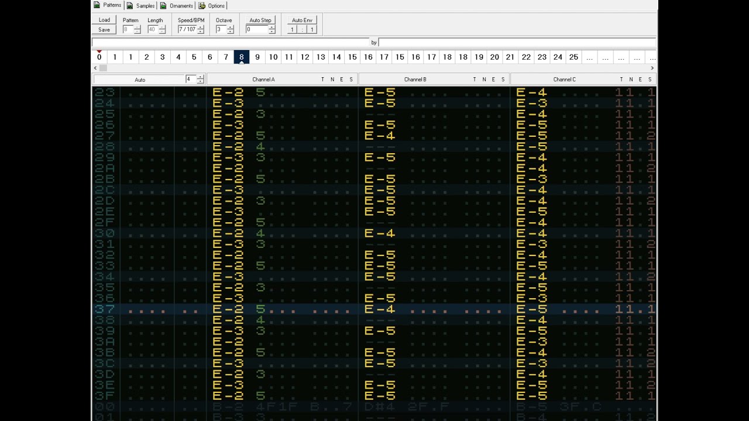Toggle Channel C envelope (E)

point(640,80)
